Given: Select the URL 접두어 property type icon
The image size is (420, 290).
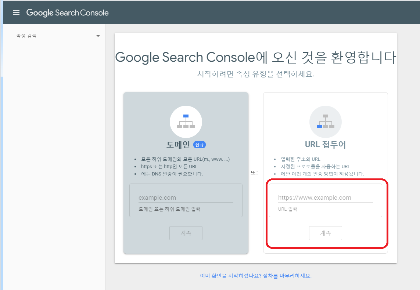Looking at the screenshot, I should pos(326,122).
